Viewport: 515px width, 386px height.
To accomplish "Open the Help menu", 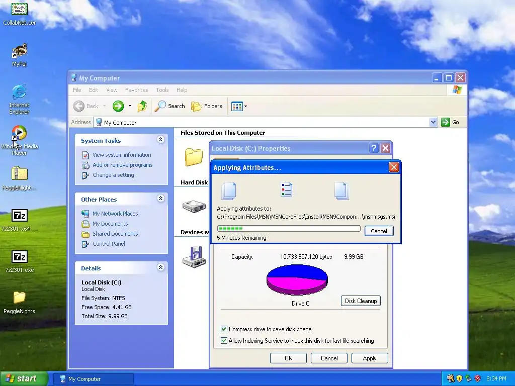I will tap(182, 90).
